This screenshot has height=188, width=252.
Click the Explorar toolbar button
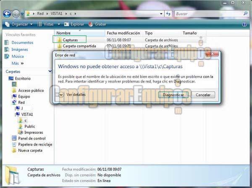point(74,24)
